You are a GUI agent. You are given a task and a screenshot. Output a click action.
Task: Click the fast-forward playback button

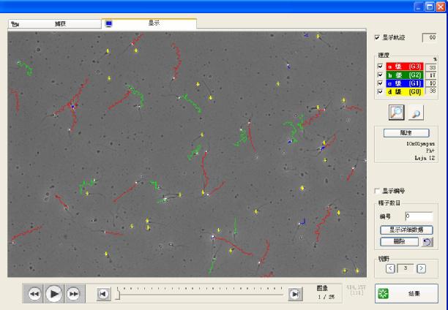pos(72,293)
